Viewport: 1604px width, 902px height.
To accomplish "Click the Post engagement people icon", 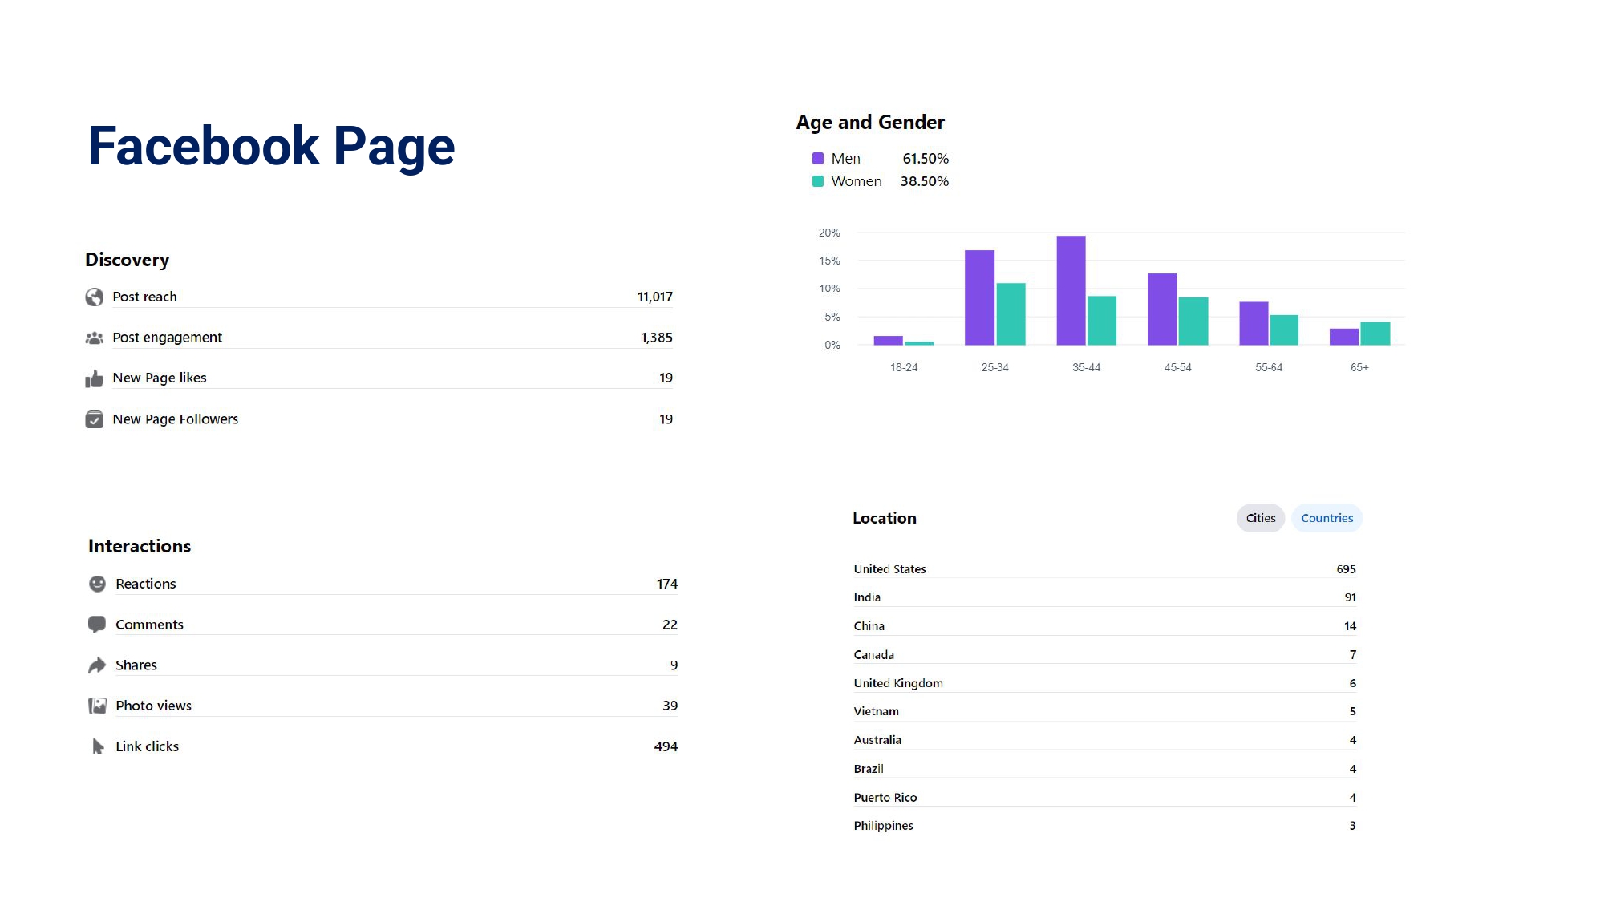I will (94, 338).
